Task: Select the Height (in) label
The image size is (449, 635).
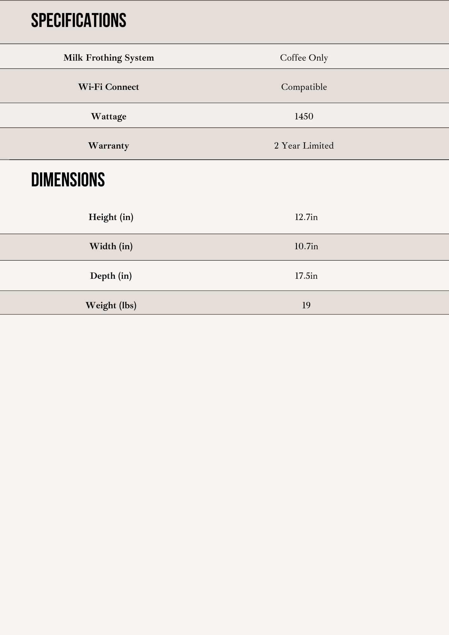Action: click(111, 217)
